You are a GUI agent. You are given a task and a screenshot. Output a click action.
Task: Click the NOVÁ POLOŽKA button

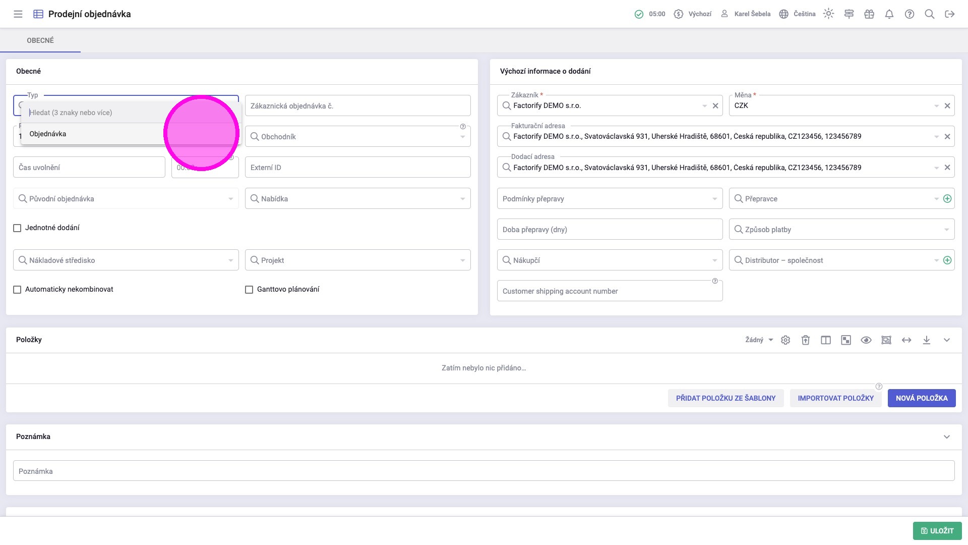coord(922,398)
